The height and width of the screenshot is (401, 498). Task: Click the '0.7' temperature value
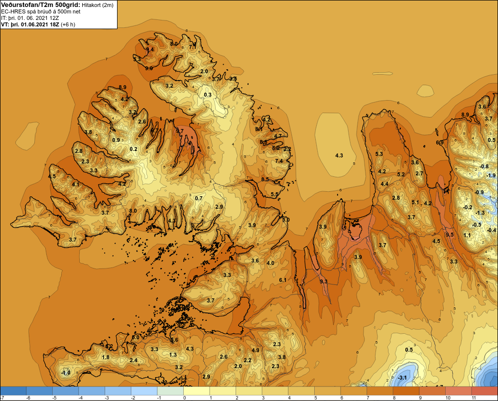tap(199, 198)
